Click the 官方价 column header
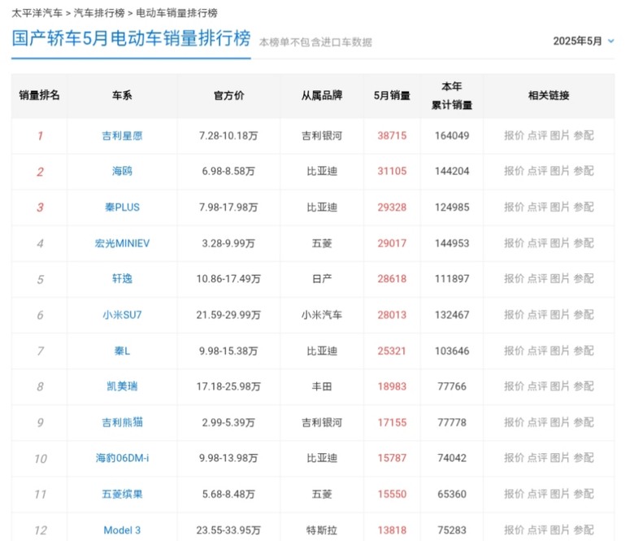The height and width of the screenshot is (541, 634). coord(229,95)
